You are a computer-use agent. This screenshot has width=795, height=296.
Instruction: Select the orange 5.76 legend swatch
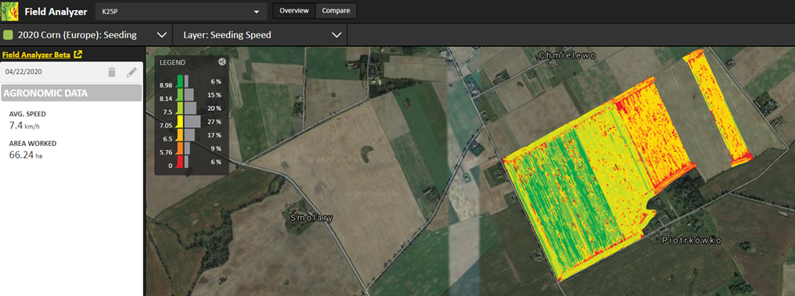pos(179,148)
